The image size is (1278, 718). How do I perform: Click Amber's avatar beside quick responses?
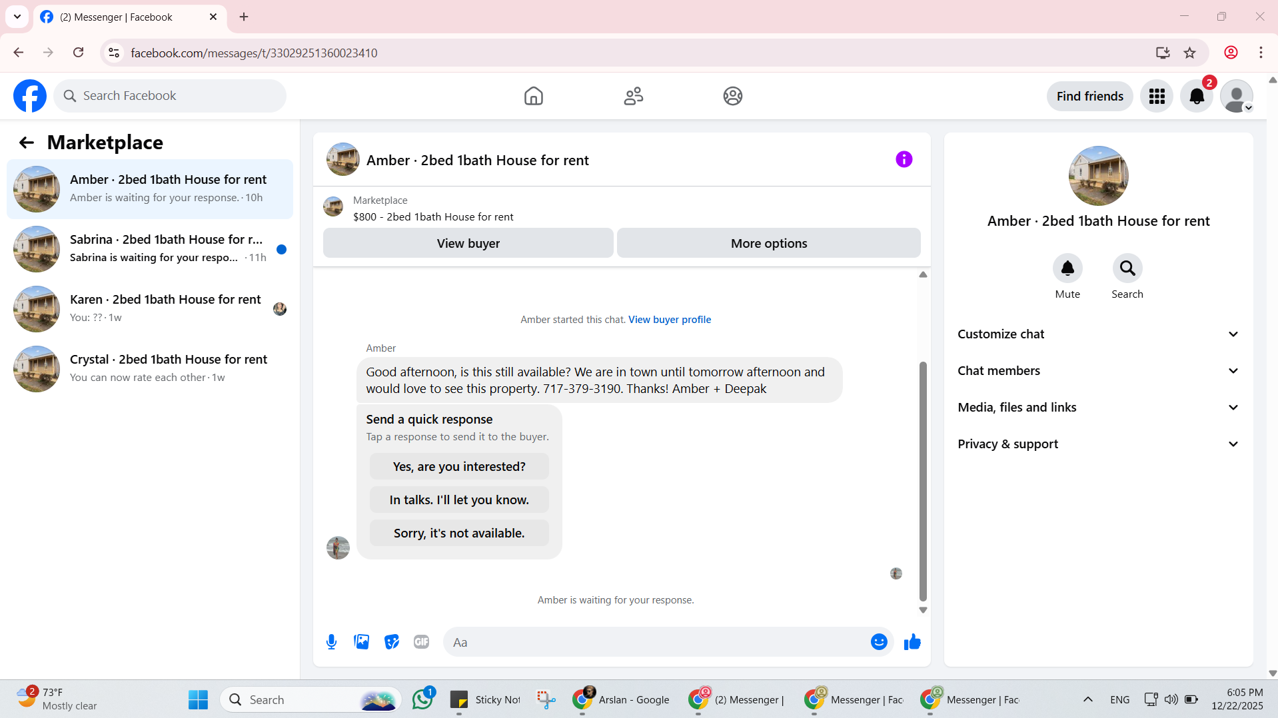click(338, 548)
